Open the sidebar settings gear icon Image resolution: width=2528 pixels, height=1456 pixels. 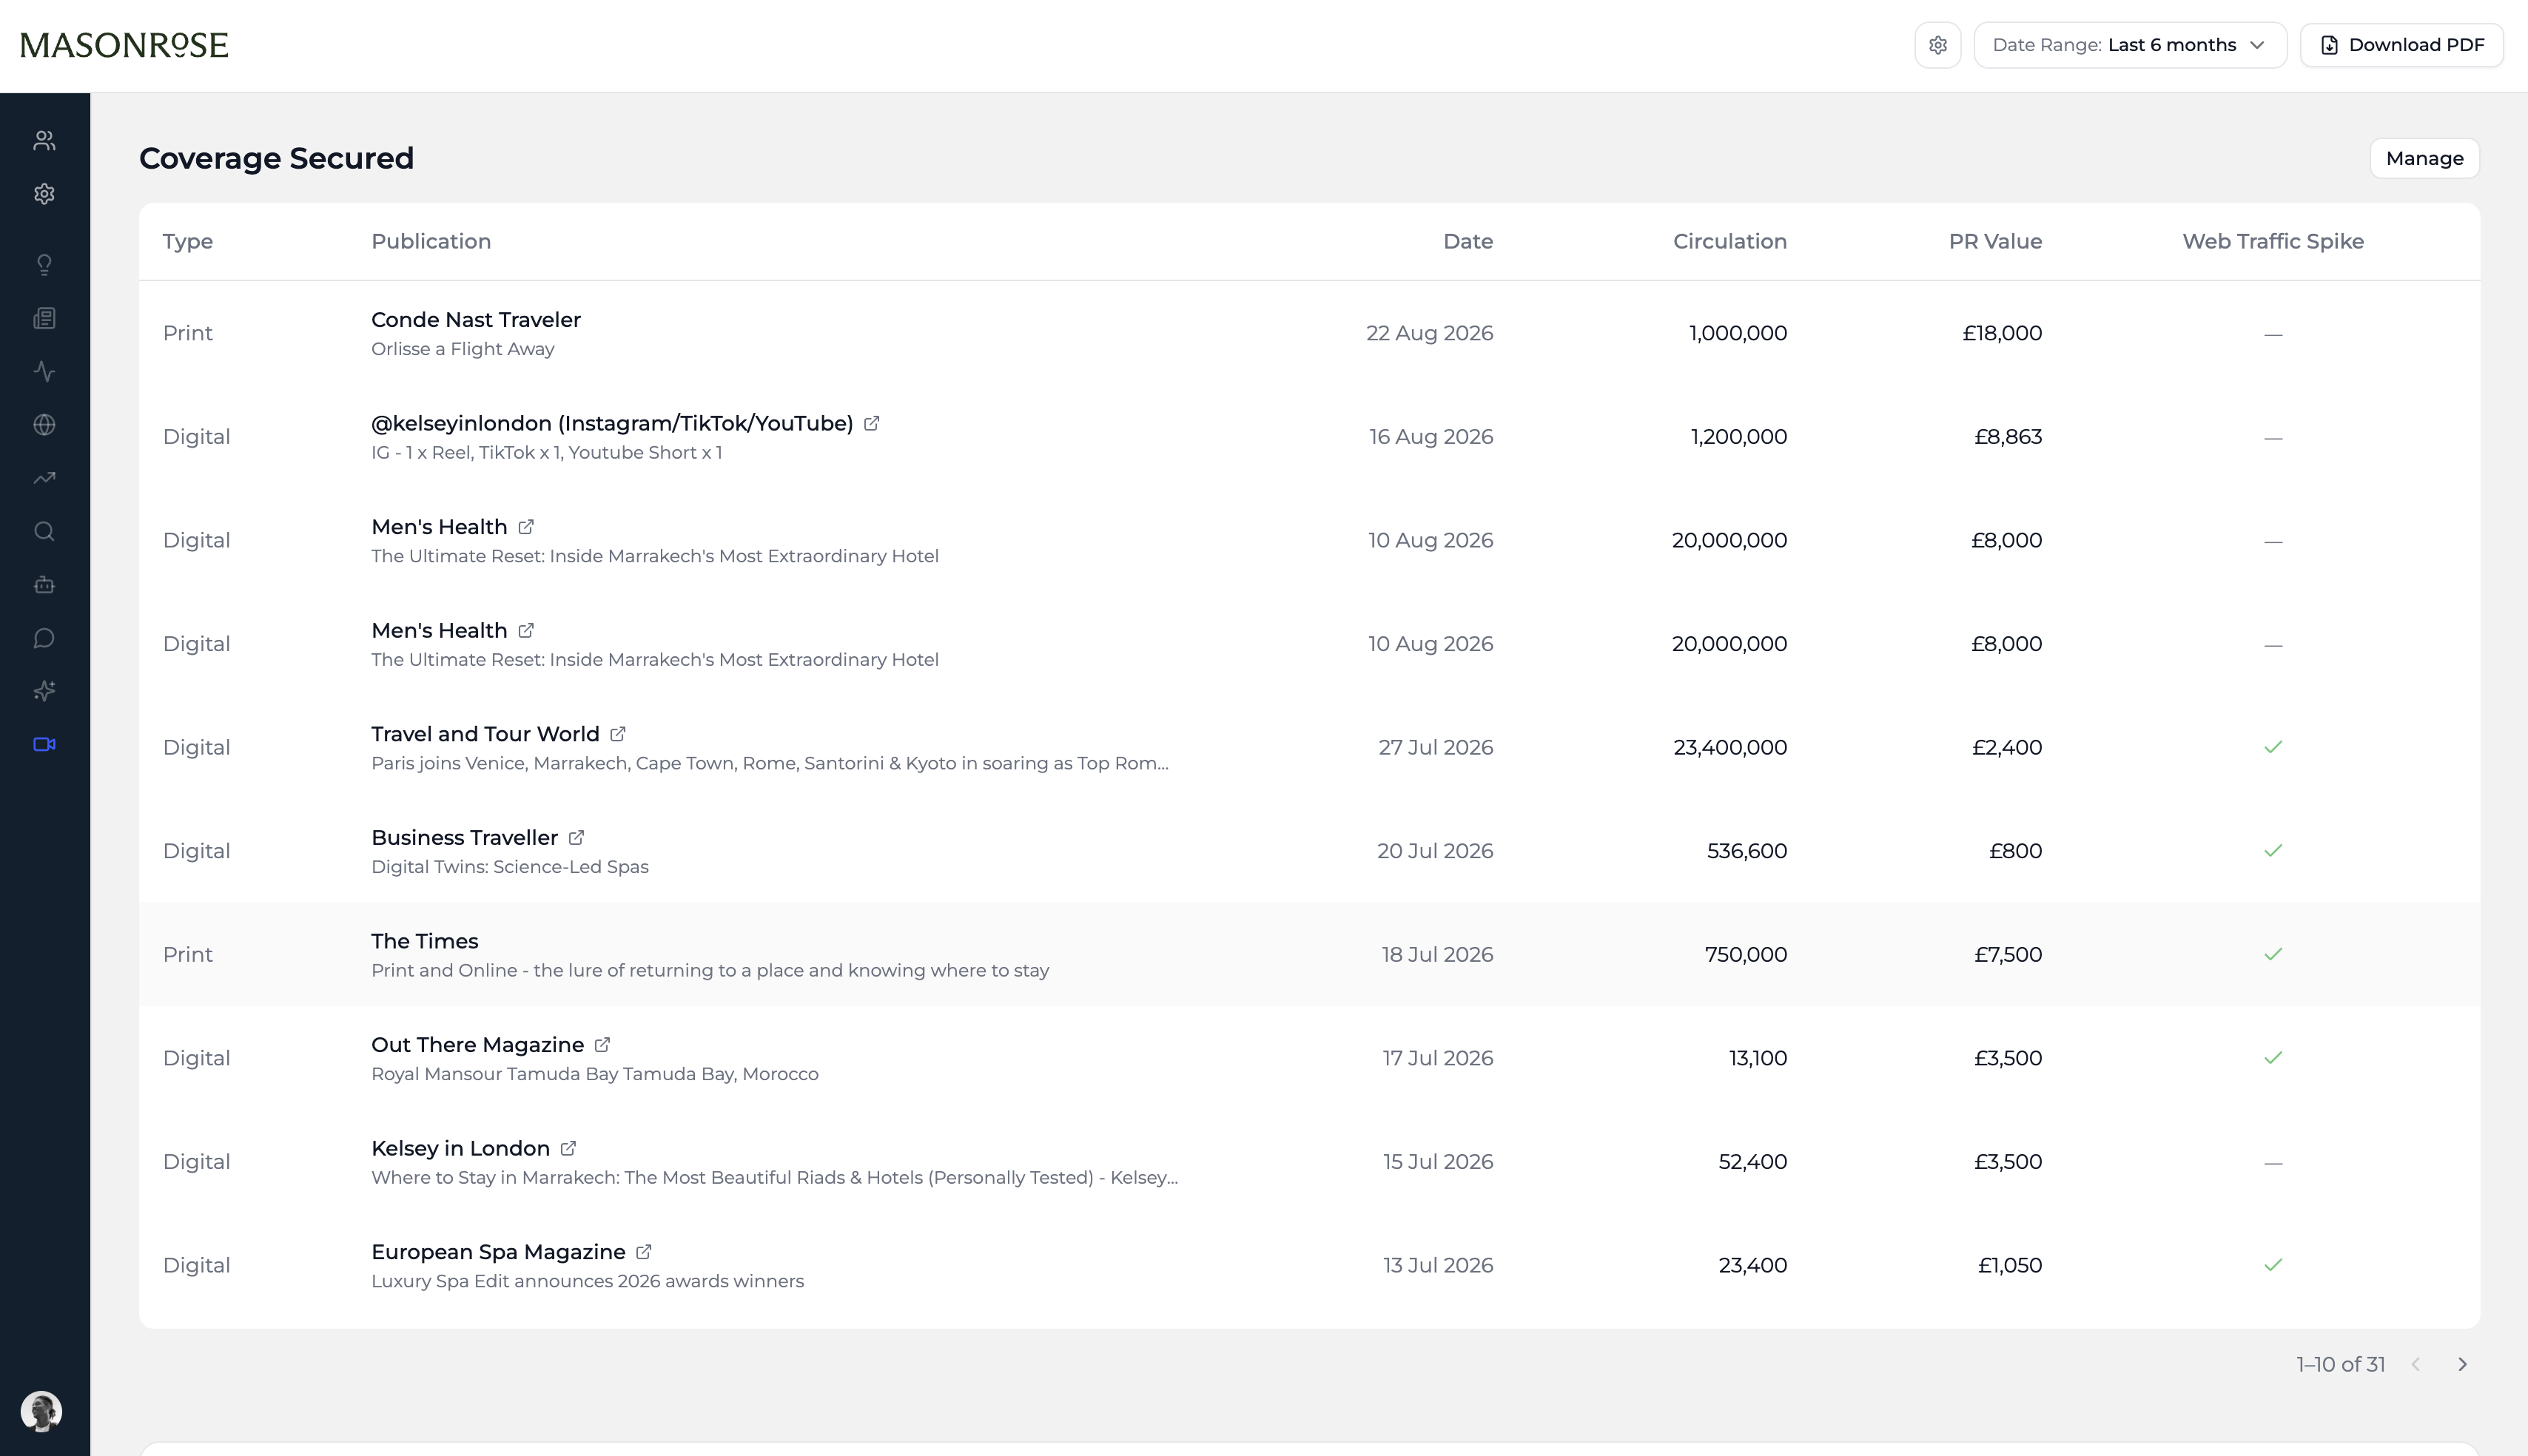pyautogui.click(x=44, y=194)
